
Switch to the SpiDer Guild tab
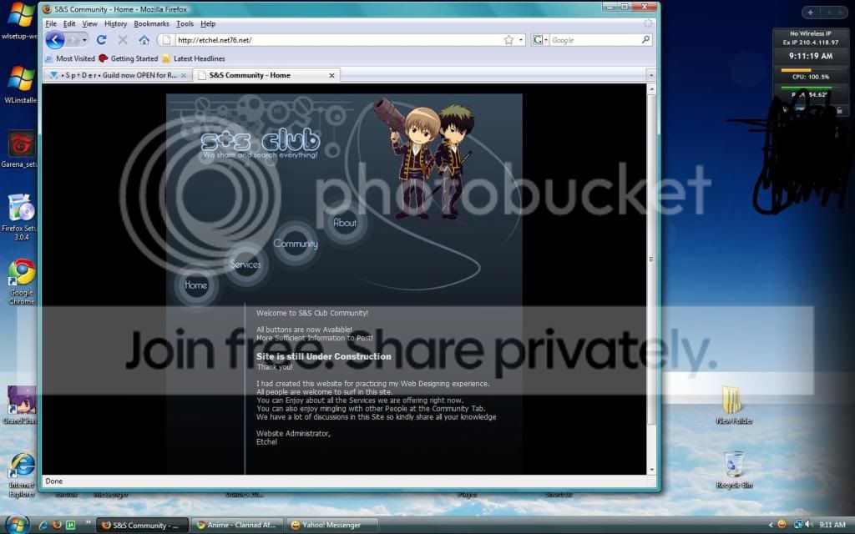(x=117, y=75)
